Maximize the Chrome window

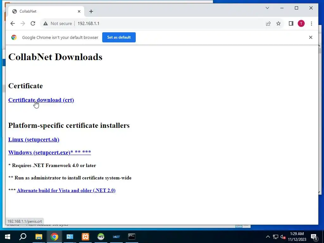[296, 8]
